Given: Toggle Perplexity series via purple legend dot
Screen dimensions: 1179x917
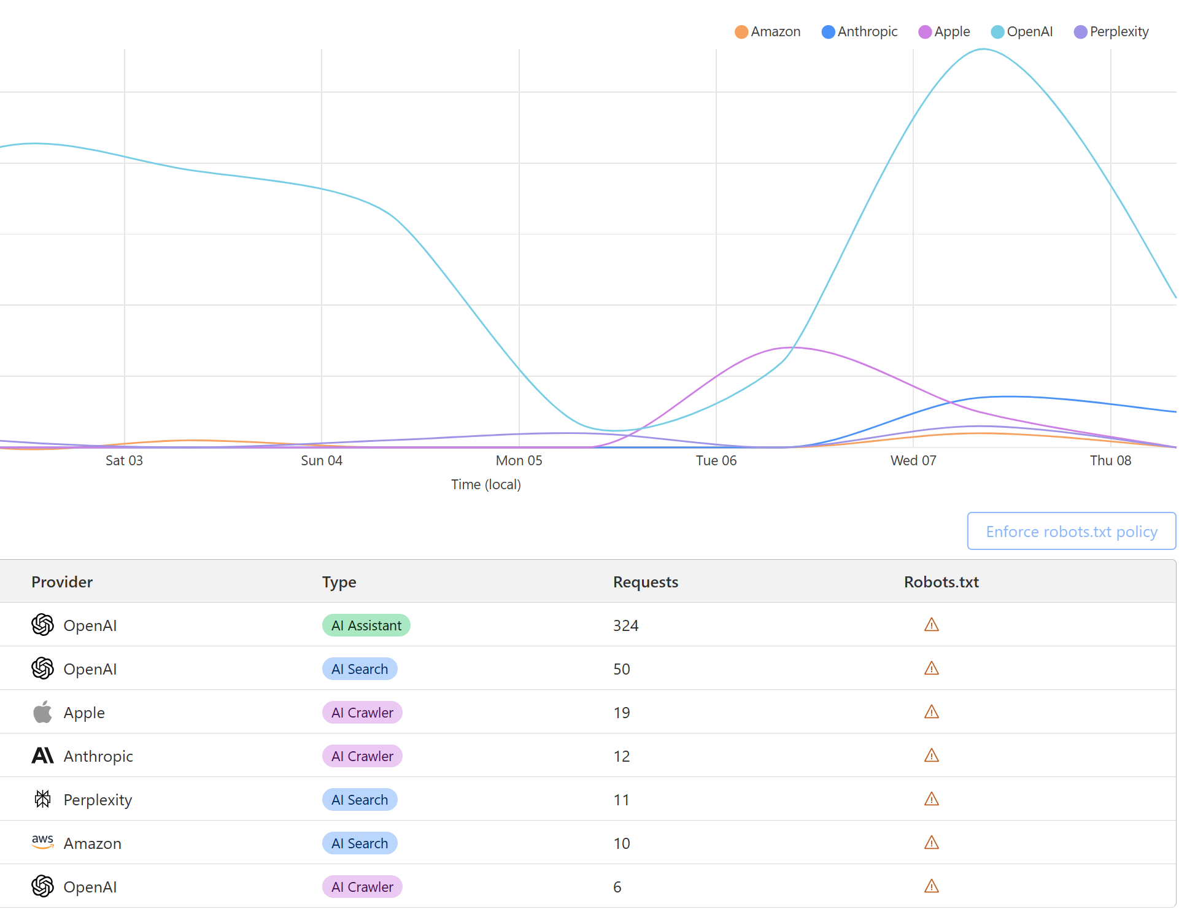Looking at the screenshot, I should (1080, 32).
